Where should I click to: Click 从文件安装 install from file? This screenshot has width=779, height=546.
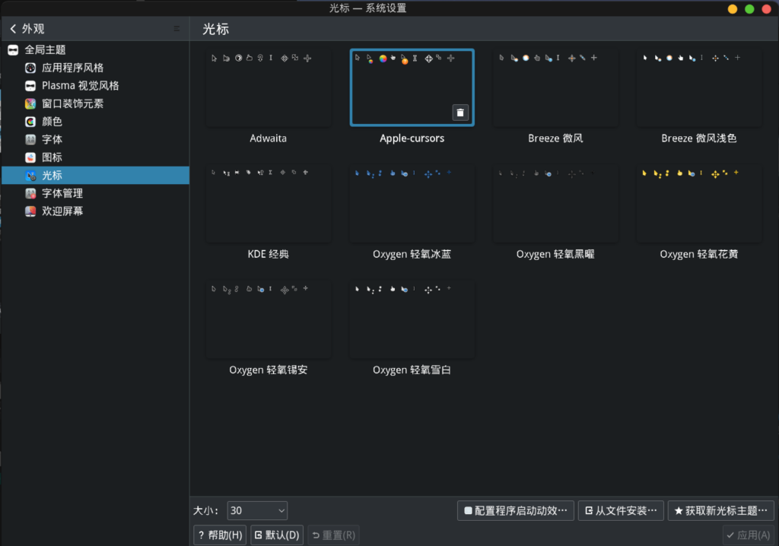(621, 510)
